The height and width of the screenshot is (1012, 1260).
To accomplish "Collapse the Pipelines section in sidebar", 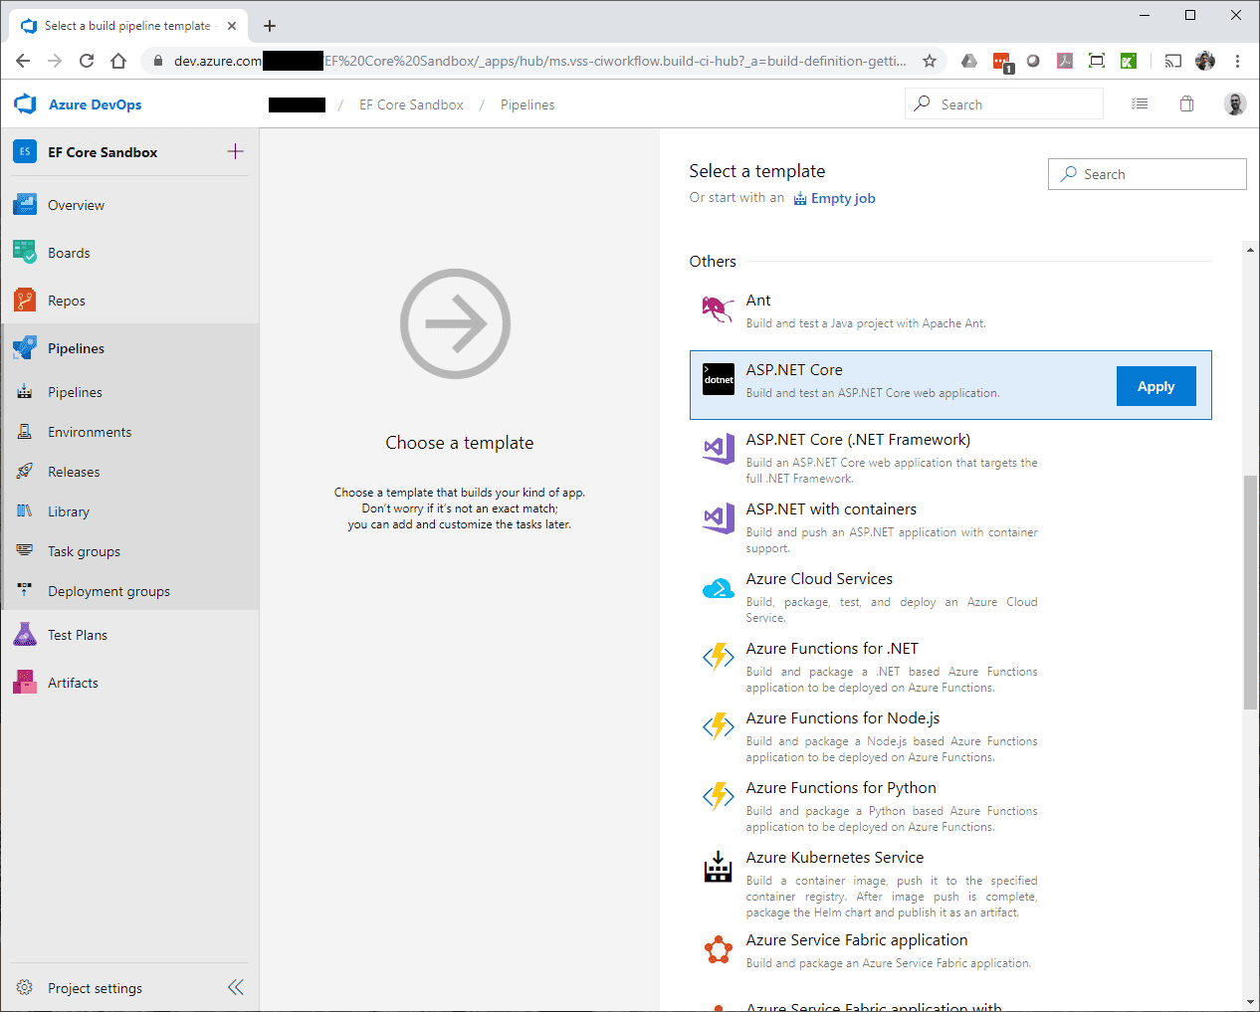I will pyautogui.click(x=76, y=348).
